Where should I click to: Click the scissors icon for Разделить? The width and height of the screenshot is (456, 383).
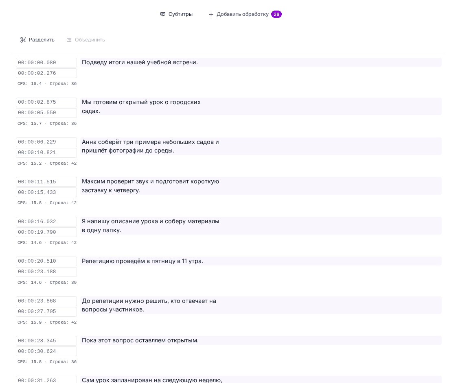(x=23, y=40)
